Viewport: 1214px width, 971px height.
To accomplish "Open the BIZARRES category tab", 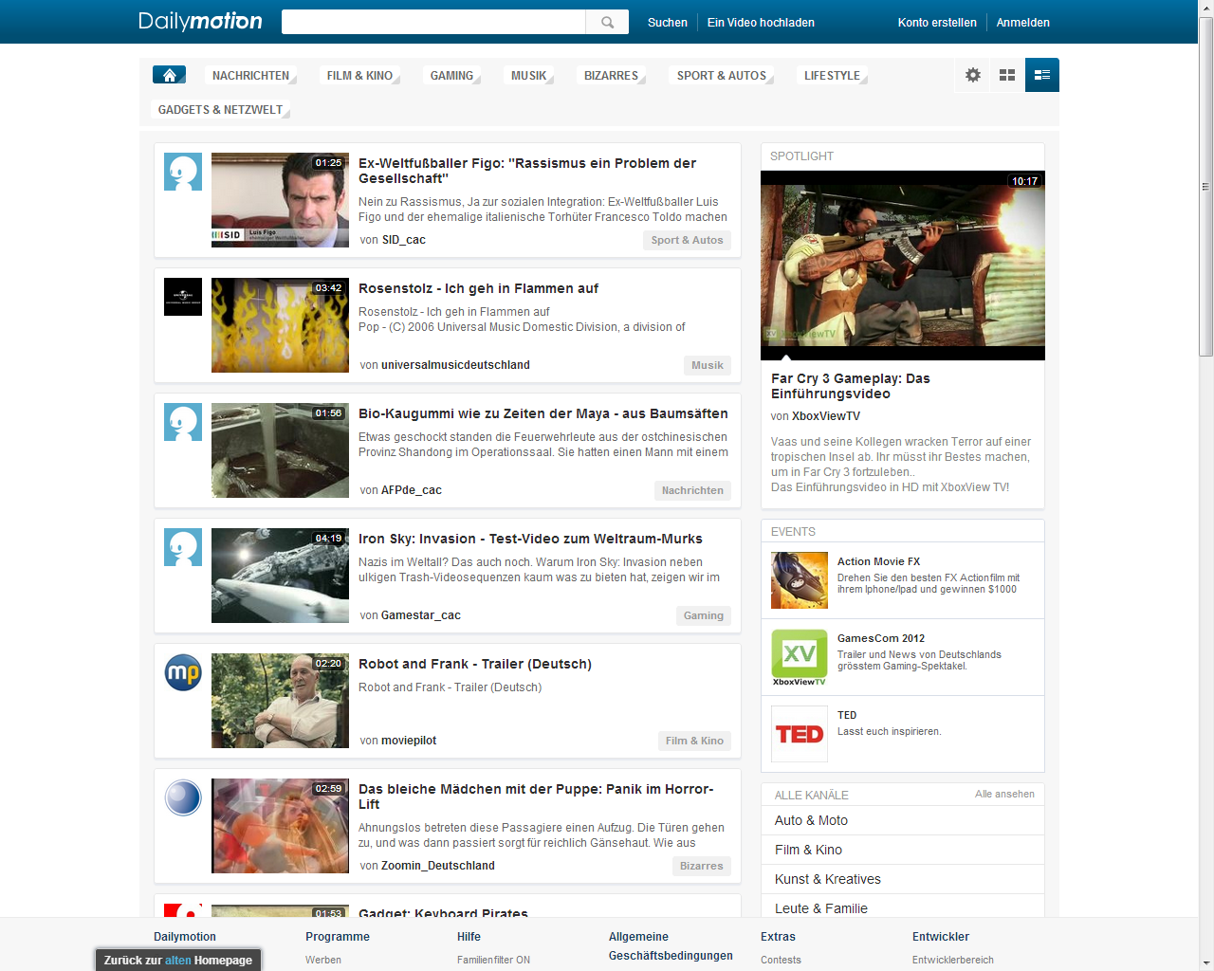I will (x=611, y=76).
